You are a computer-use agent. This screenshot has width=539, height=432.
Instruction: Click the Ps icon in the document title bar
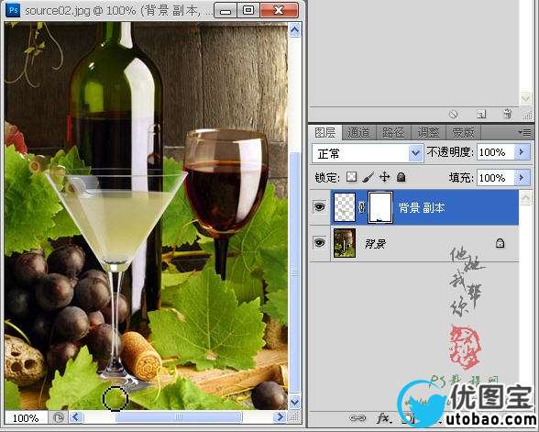pos(13,10)
